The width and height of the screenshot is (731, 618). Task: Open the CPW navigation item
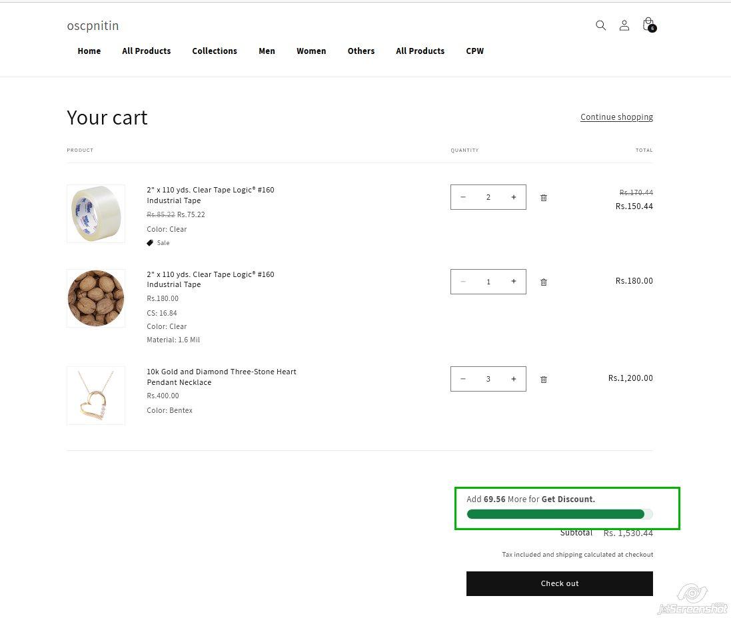pyautogui.click(x=475, y=51)
